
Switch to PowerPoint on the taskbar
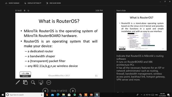click(x=91, y=95)
